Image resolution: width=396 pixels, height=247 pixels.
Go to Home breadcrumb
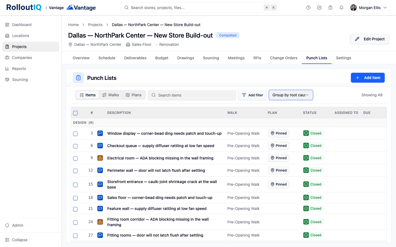coord(73,25)
